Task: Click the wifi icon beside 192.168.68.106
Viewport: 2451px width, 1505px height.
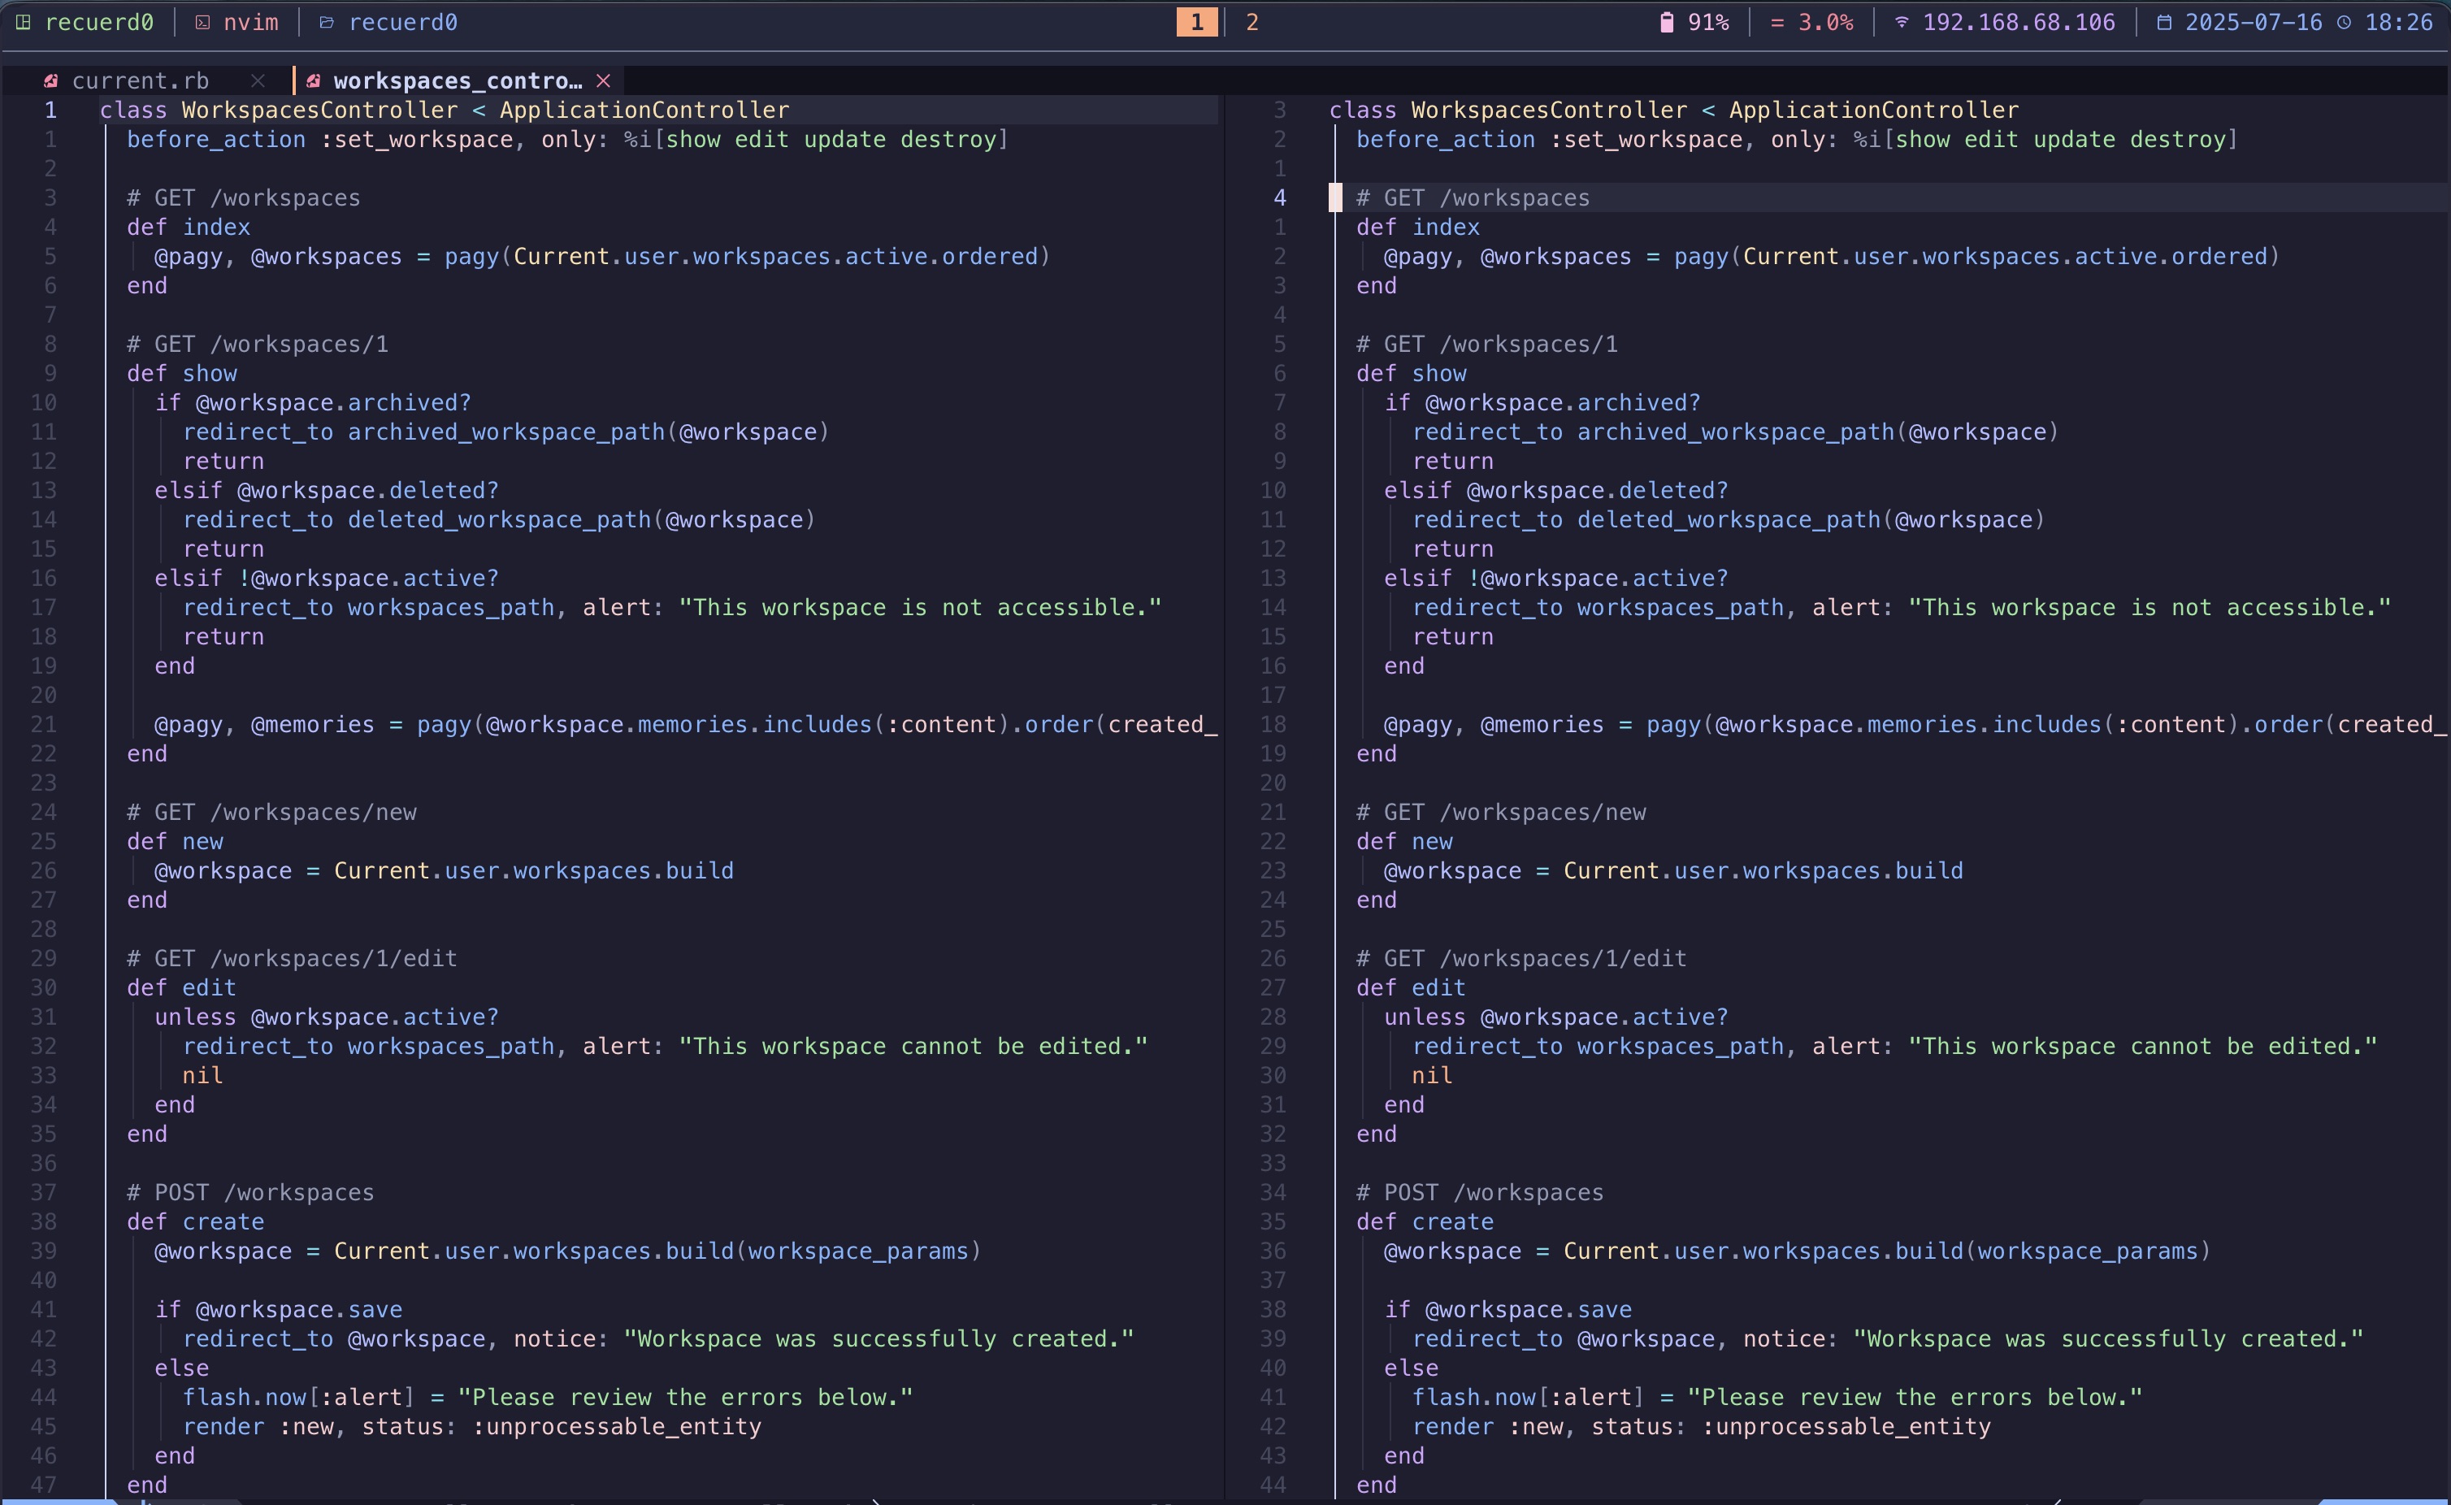Action: [1902, 22]
